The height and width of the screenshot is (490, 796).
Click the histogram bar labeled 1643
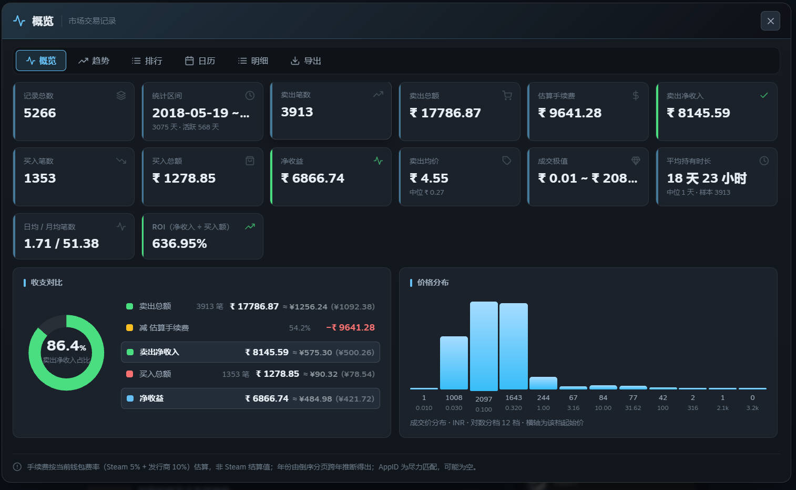click(514, 346)
